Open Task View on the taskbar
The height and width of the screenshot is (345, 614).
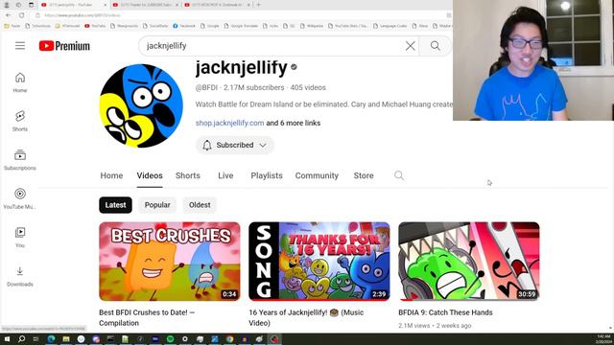tap(36, 339)
